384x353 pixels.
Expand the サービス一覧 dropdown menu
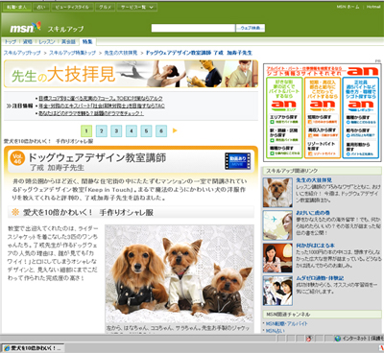pos(137,7)
